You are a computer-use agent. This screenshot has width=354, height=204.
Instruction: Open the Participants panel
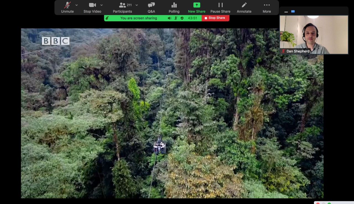coord(122,8)
